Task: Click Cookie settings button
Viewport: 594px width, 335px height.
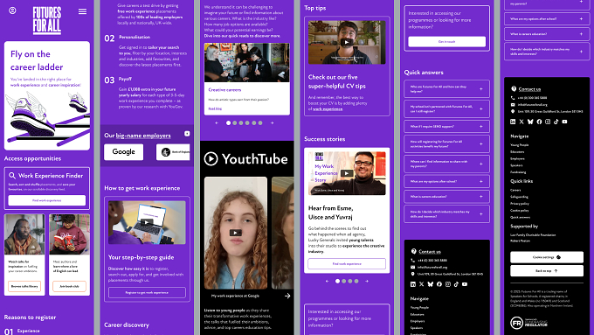Action: (547, 257)
